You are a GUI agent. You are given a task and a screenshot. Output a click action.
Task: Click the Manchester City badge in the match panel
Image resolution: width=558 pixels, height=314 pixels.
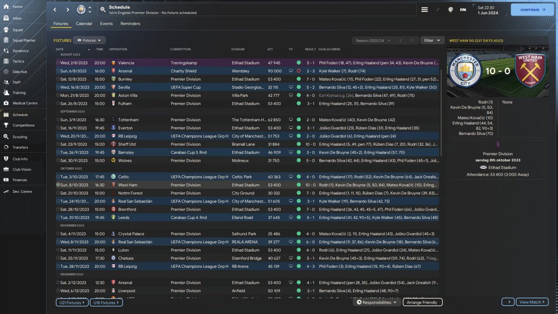click(x=466, y=71)
